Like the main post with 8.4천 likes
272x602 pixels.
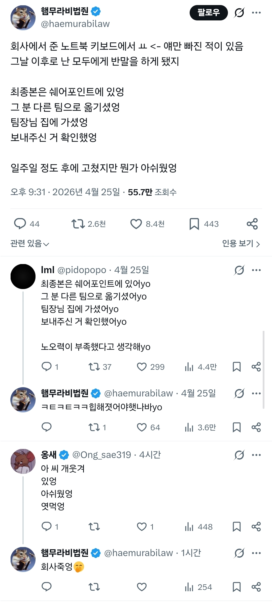136,224
